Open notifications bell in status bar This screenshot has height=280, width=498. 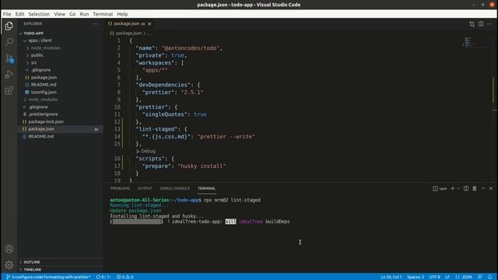489,277
